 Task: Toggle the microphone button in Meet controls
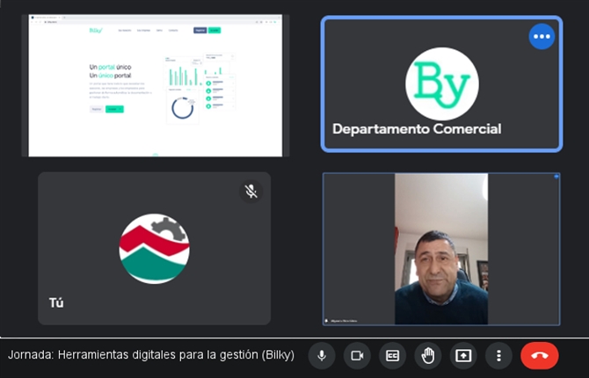(322, 355)
